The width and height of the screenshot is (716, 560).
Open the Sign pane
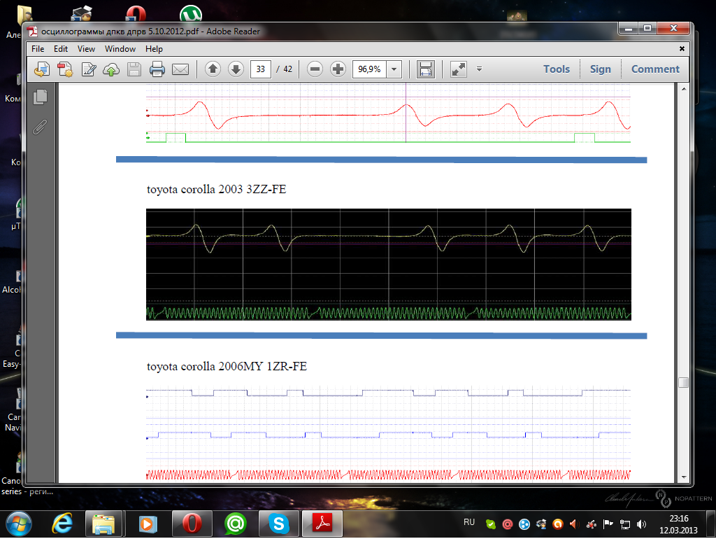click(600, 69)
